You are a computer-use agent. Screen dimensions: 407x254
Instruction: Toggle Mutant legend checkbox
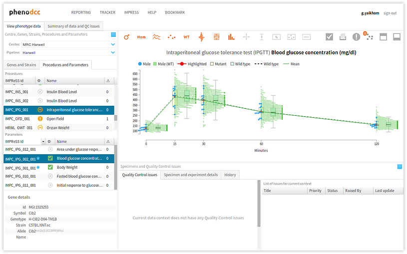pos(212,64)
